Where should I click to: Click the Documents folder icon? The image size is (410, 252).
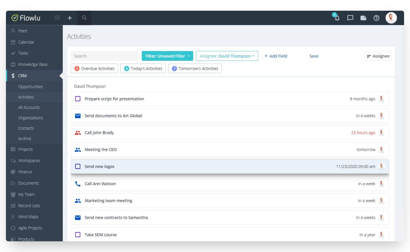click(x=13, y=183)
